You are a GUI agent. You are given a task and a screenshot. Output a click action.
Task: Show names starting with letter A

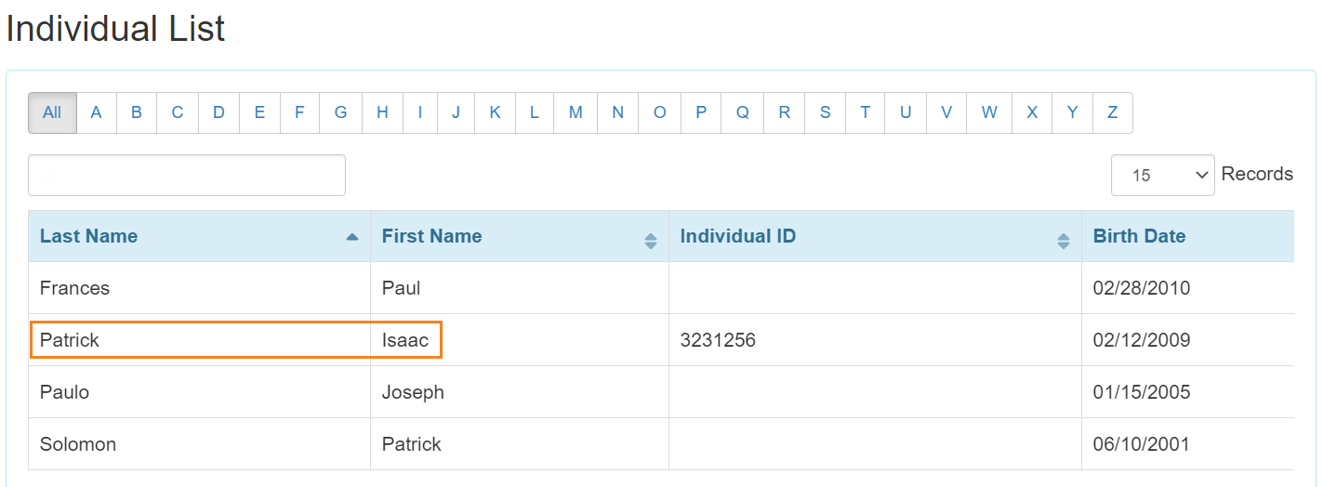pos(96,112)
